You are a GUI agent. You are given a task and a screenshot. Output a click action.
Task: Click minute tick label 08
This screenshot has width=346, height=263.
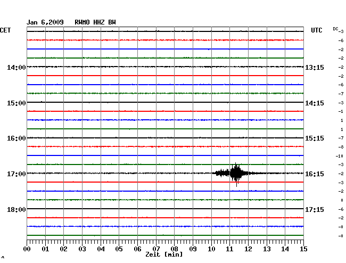(x=174, y=249)
